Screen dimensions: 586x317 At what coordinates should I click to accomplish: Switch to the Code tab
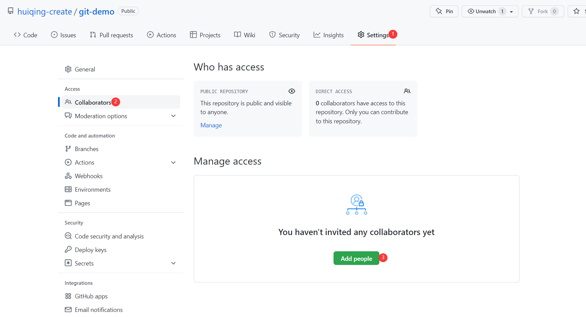coord(25,35)
